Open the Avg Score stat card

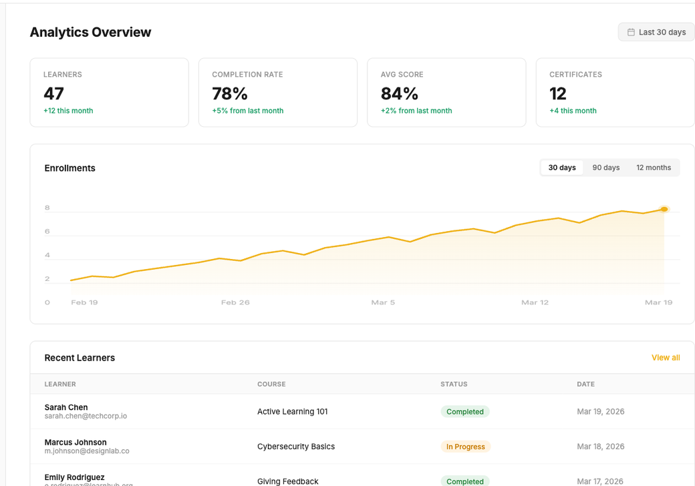pyautogui.click(x=446, y=92)
